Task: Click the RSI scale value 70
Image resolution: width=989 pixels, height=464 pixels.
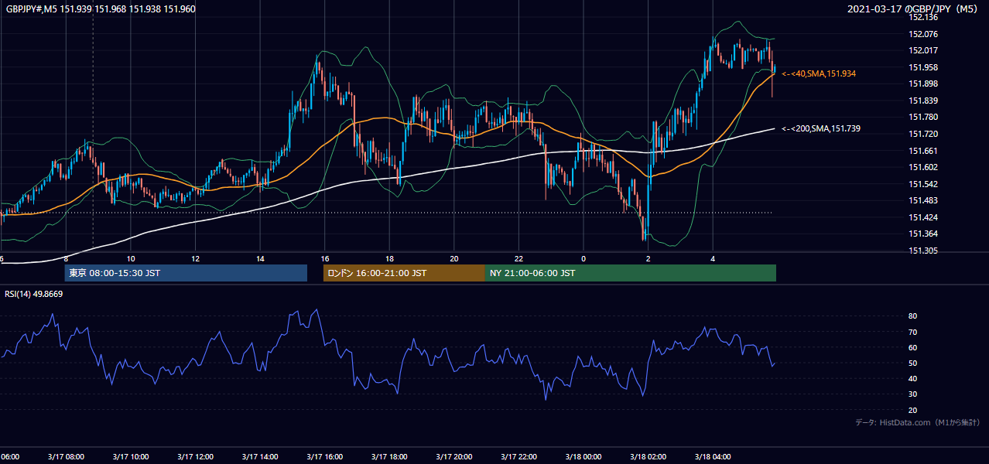Action: [x=913, y=332]
